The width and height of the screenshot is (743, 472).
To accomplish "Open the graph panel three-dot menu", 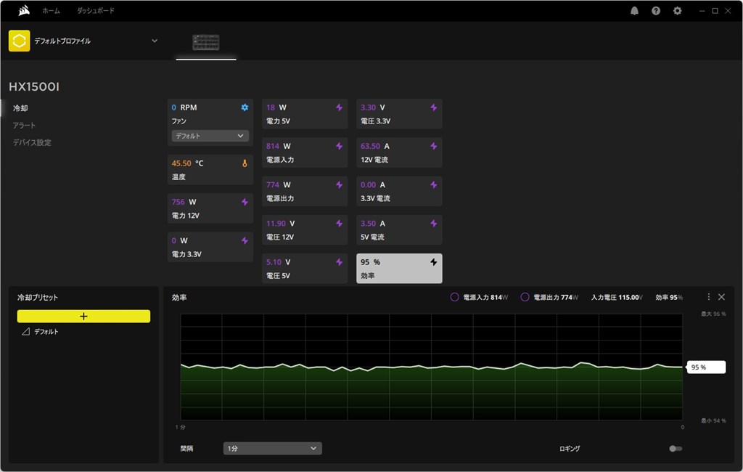I will (x=708, y=297).
